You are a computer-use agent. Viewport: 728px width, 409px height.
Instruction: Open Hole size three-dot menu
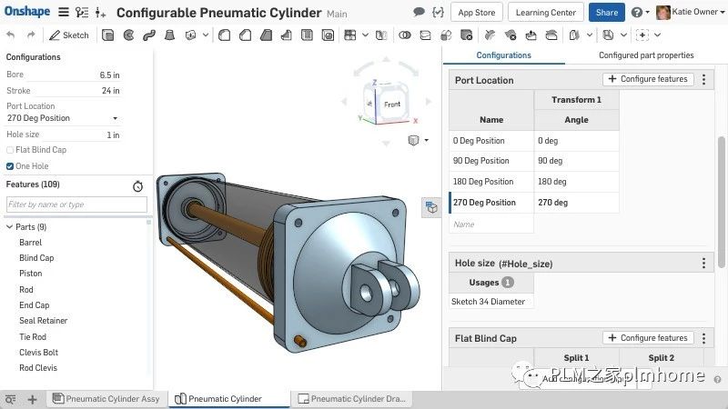point(703,264)
